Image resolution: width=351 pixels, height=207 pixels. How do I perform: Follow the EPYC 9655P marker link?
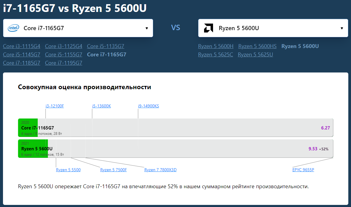303,170
